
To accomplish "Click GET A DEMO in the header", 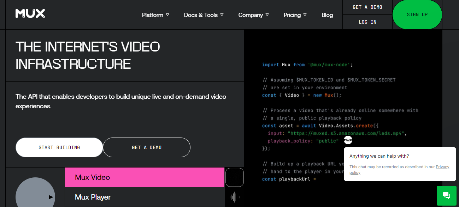I will 367,7.
